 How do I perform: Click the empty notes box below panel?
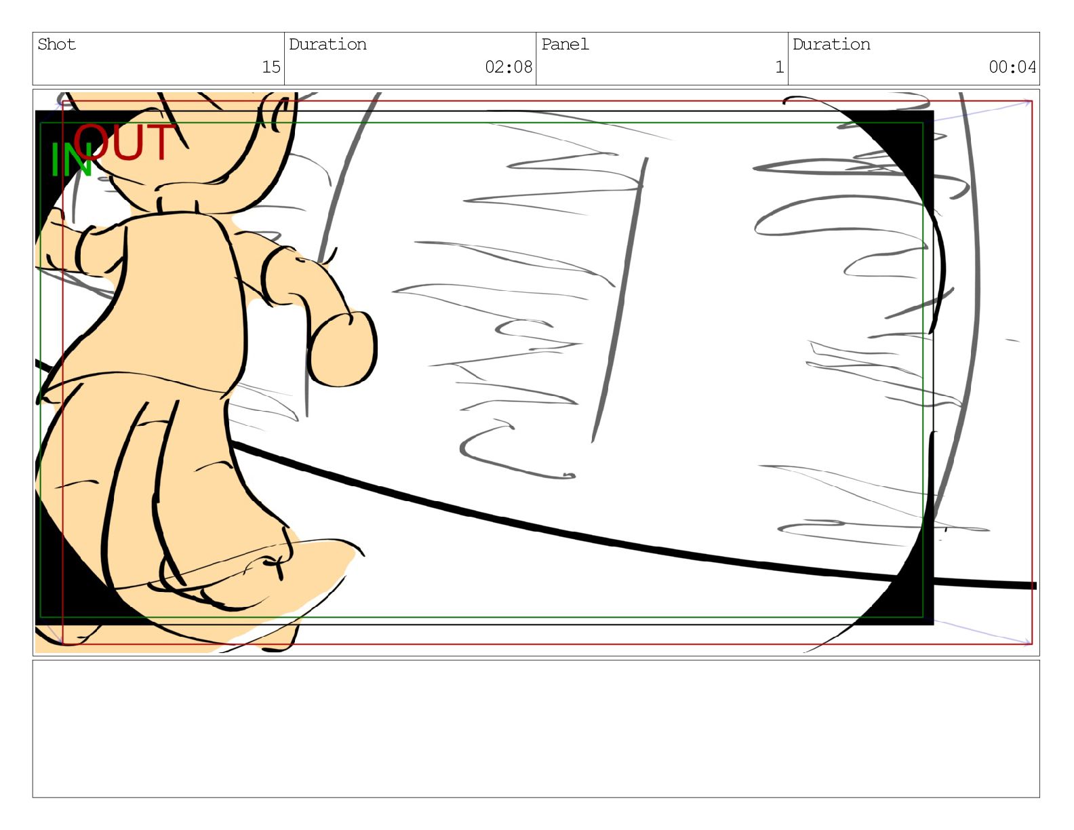[x=536, y=729]
